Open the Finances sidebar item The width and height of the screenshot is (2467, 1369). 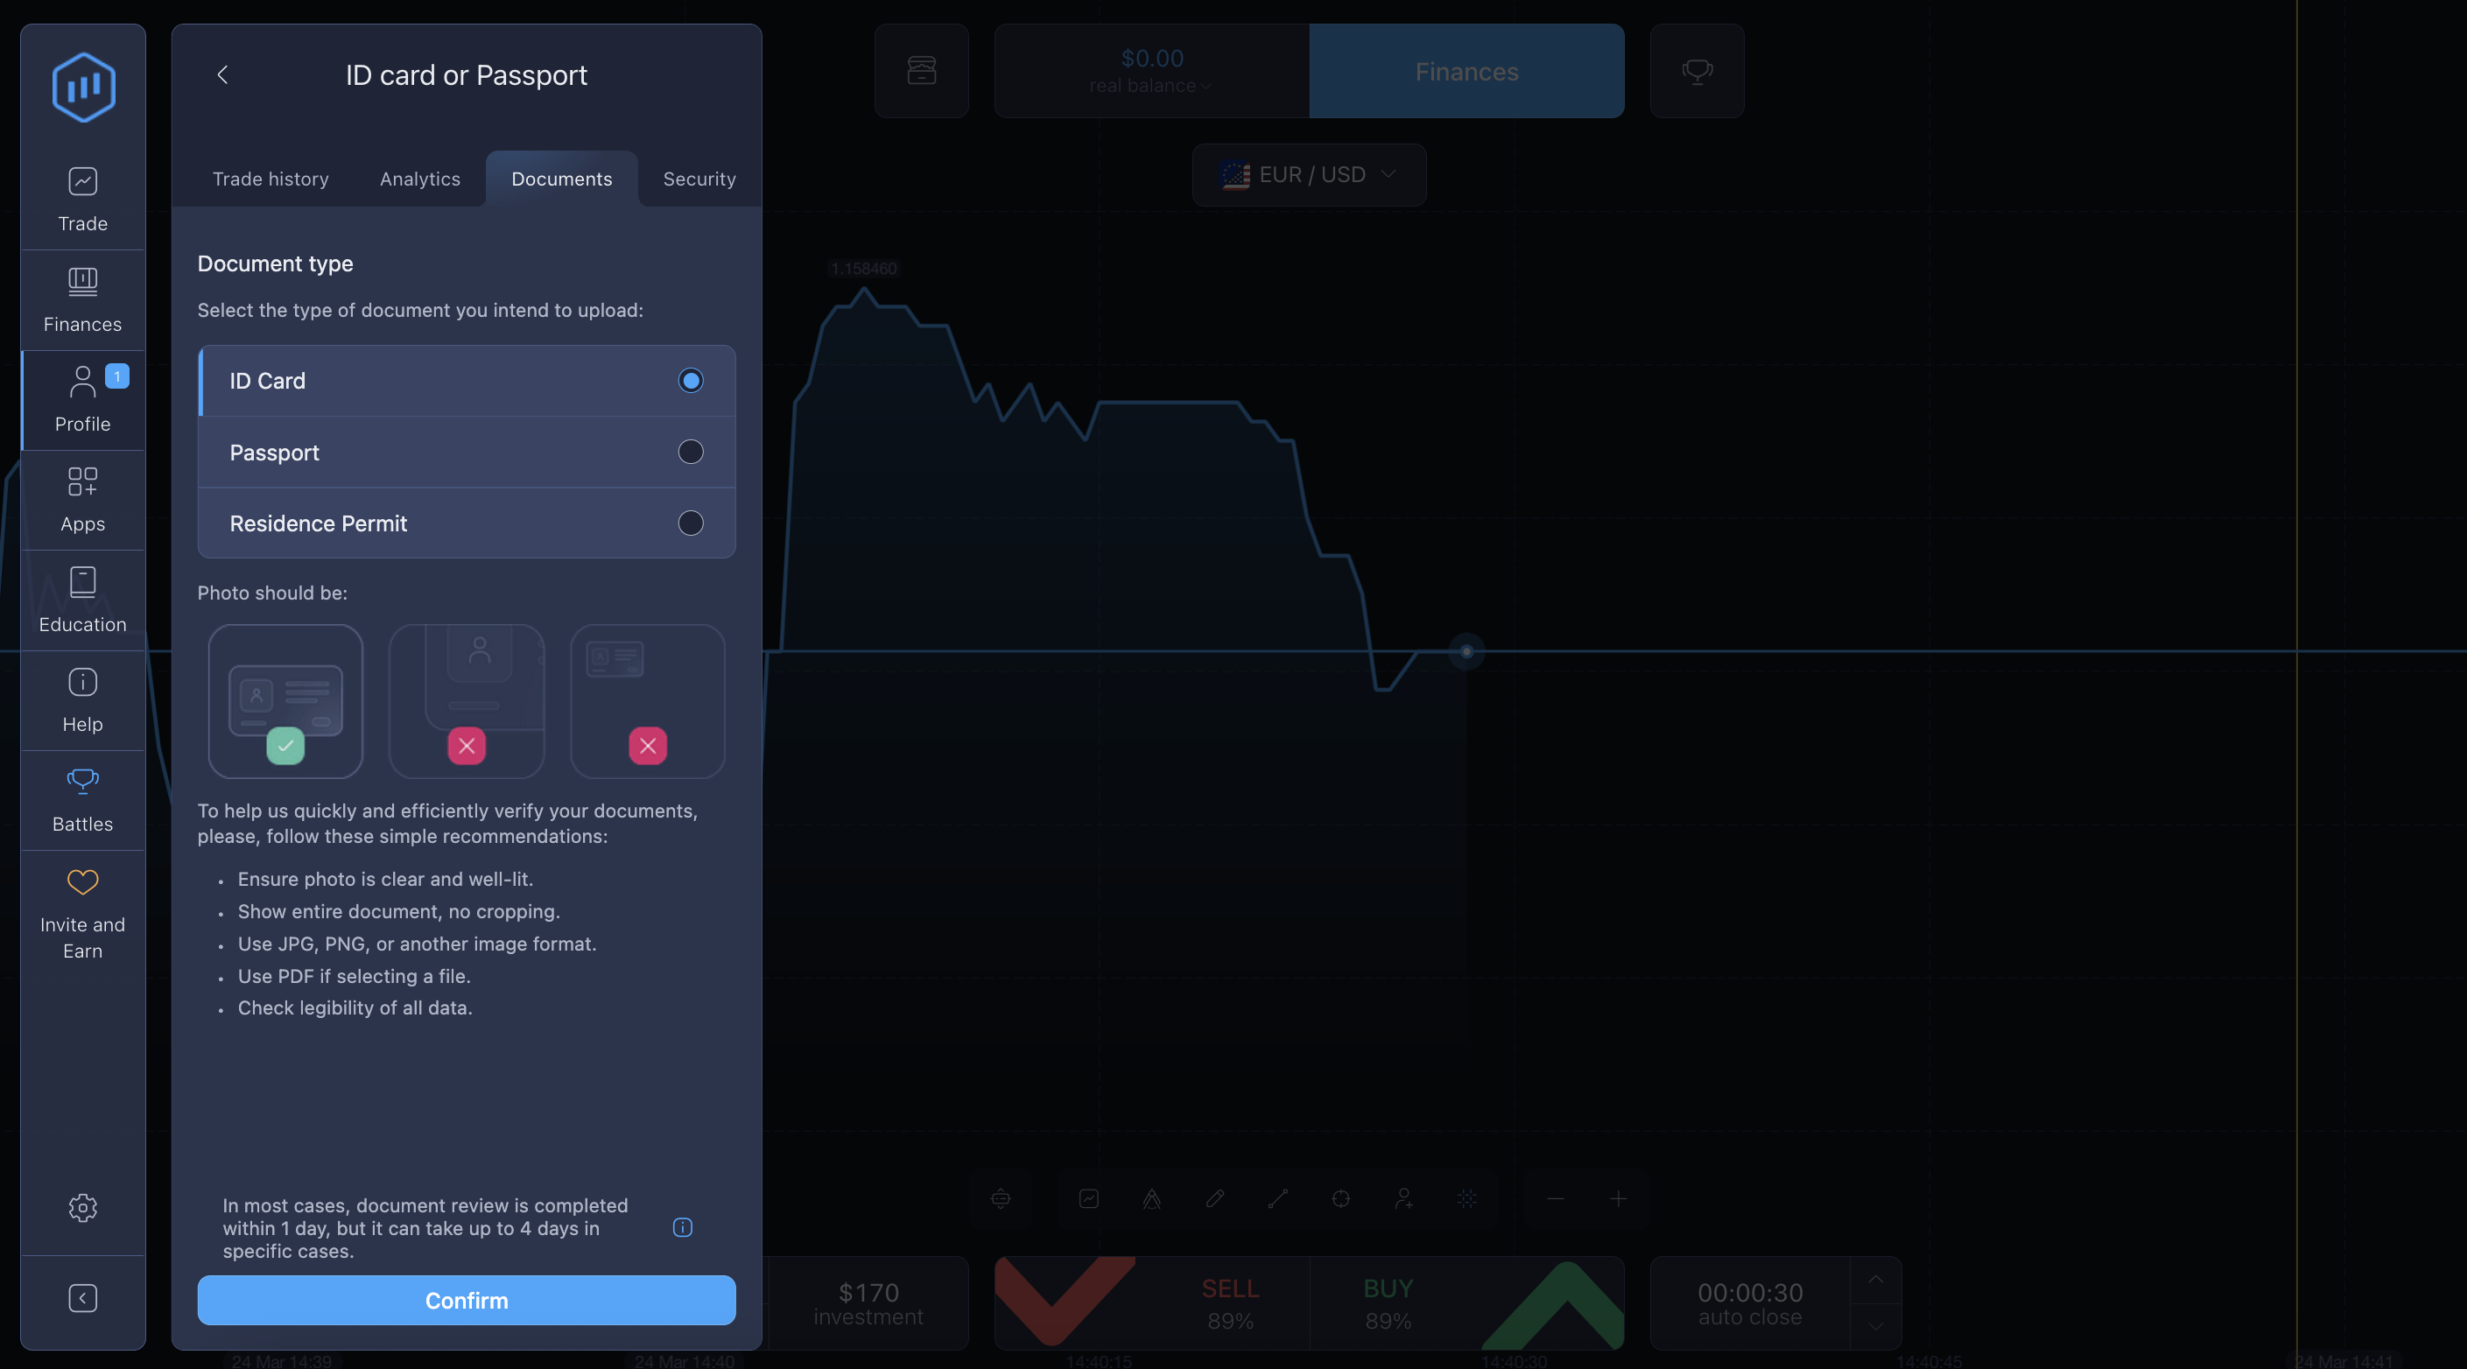tap(82, 300)
